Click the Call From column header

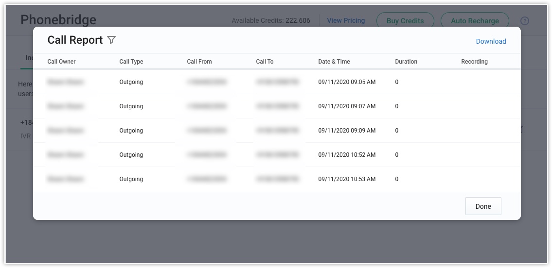click(199, 62)
